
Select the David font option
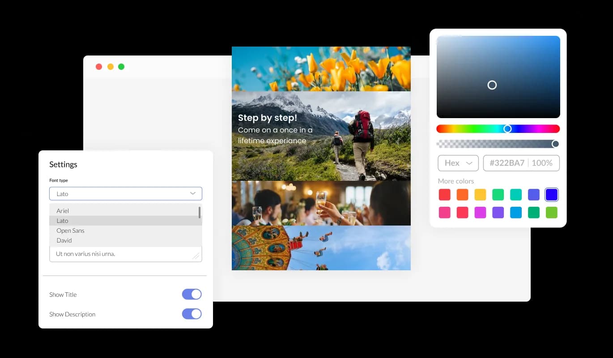coord(64,240)
